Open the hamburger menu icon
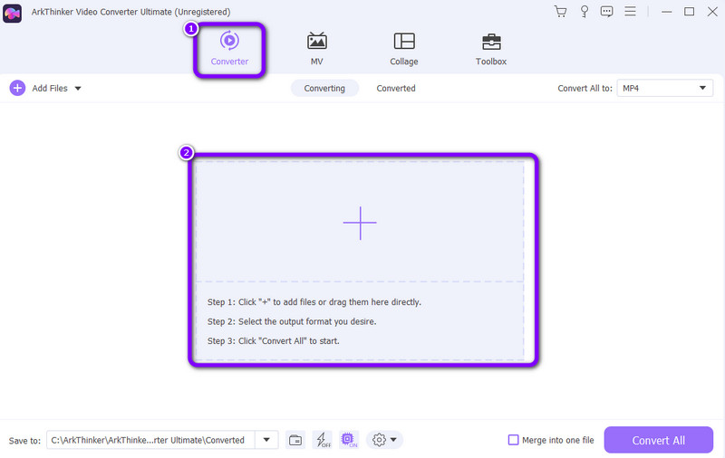 tap(630, 11)
